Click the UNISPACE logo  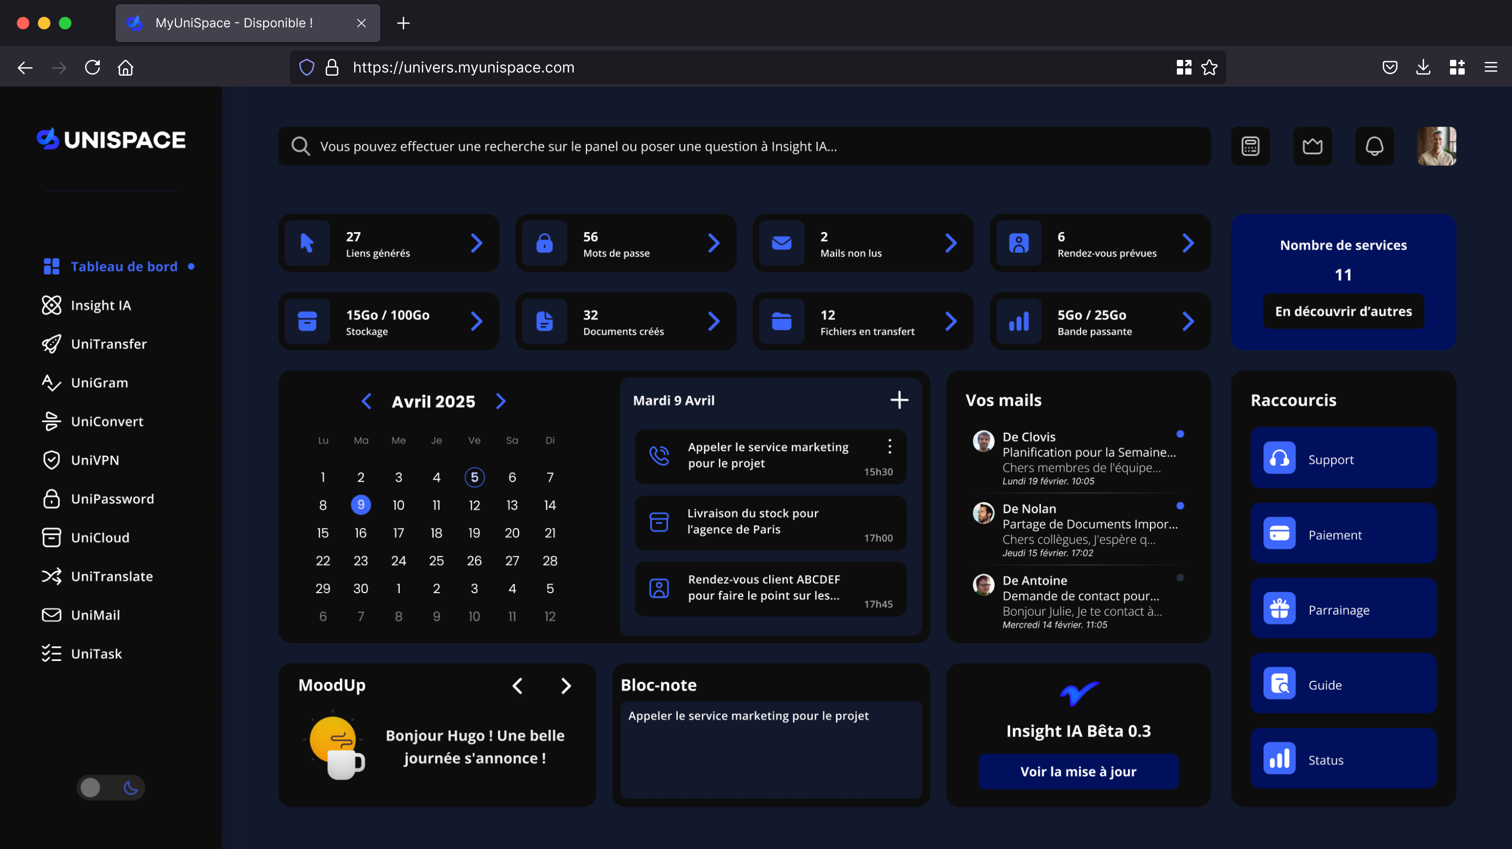click(x=111, y=140)
